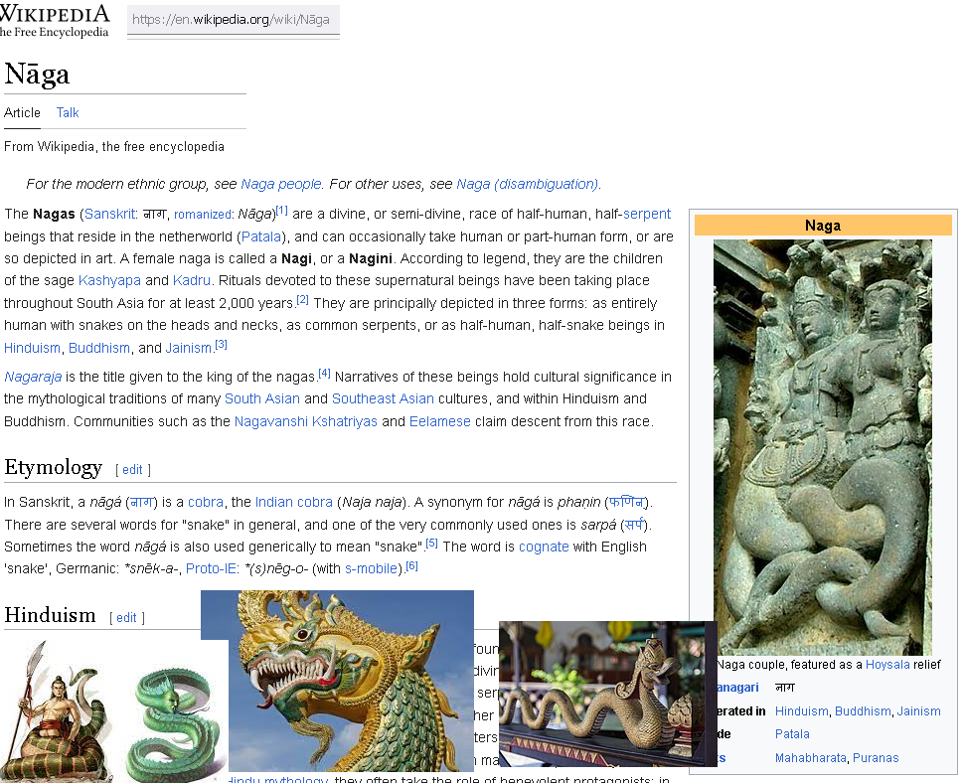Follow the s-mobile link
The width and height of the screenshot is (964, 783).
pos(371,568)
